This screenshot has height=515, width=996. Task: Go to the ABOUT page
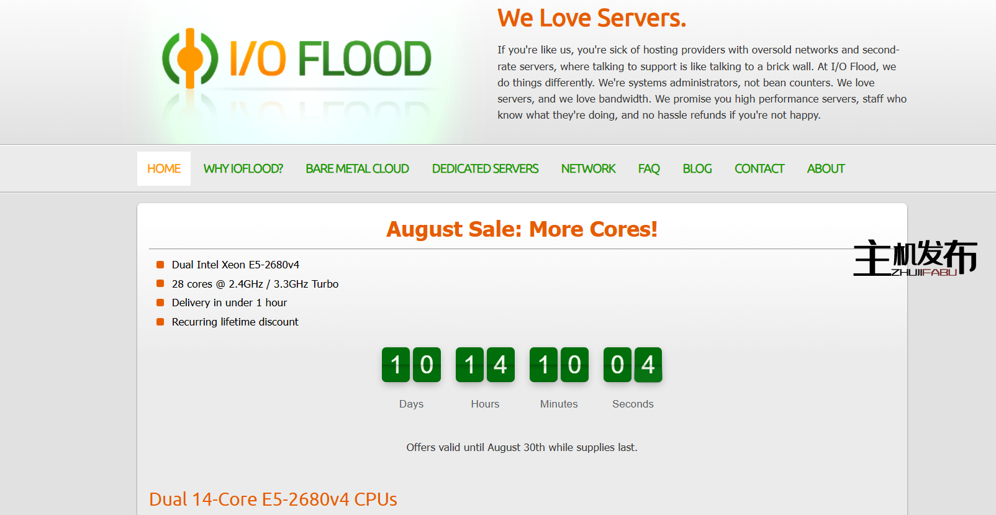[826, 168]
